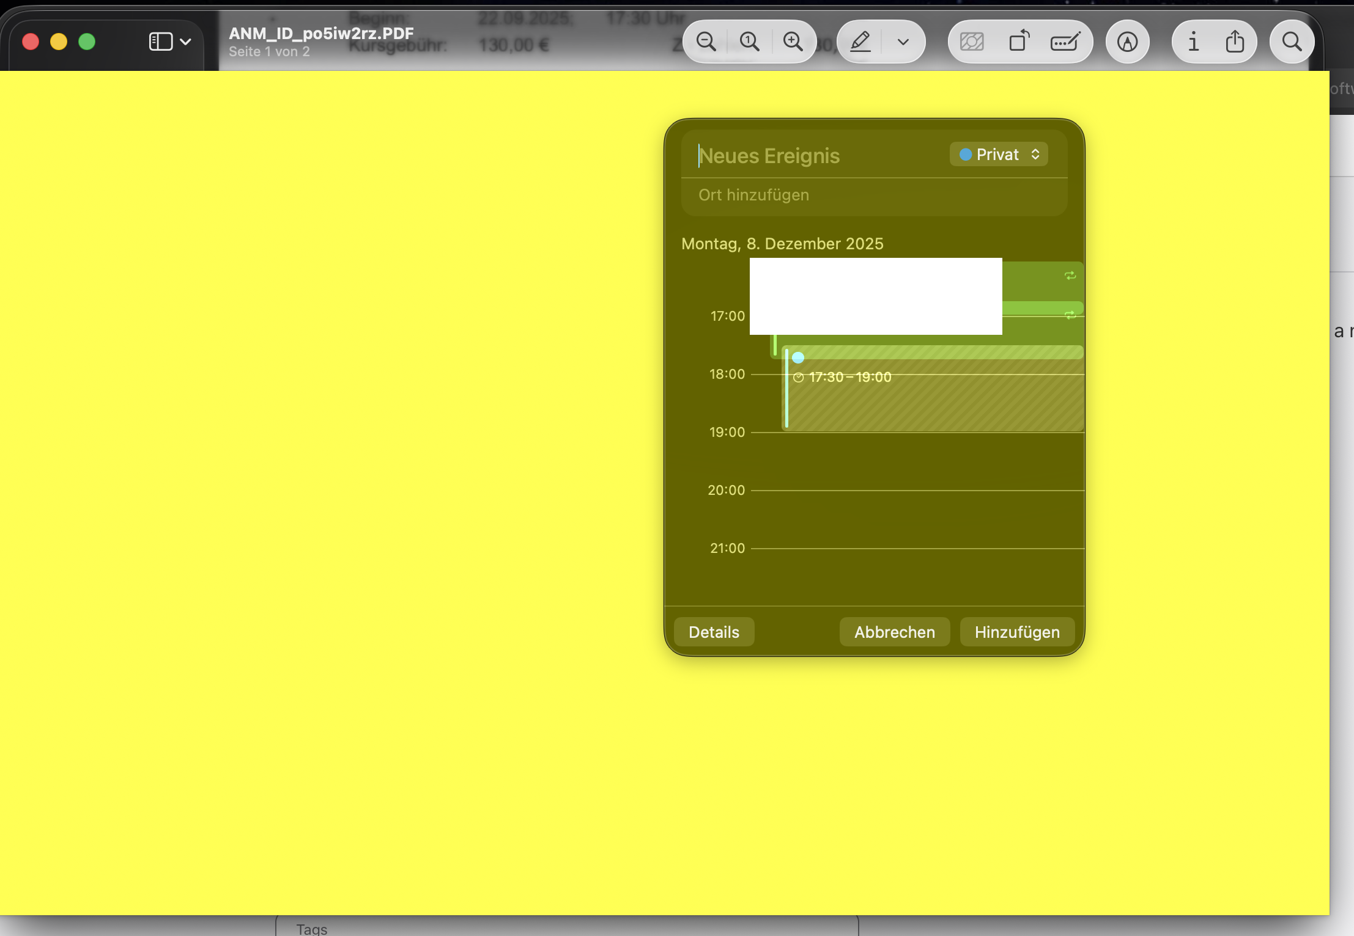Open the Info inspector icon

coord(1193,42)
